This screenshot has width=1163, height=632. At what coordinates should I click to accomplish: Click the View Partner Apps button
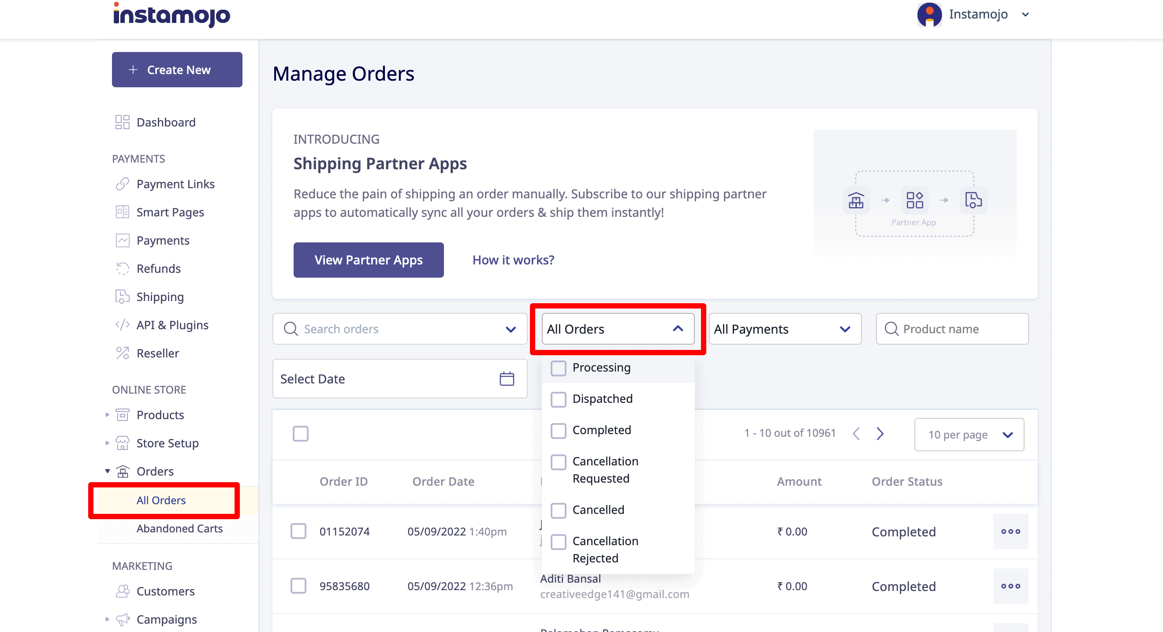click(x=368, y=259)
